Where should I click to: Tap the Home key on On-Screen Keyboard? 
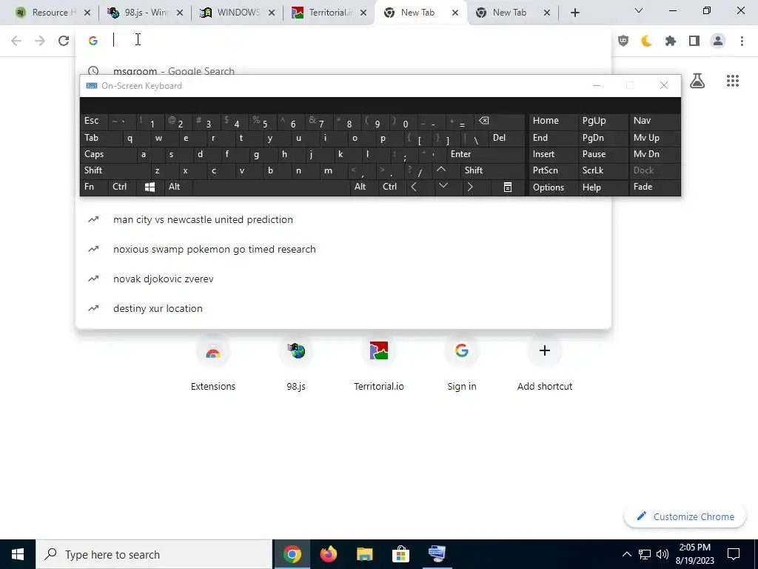pos(552,122)
